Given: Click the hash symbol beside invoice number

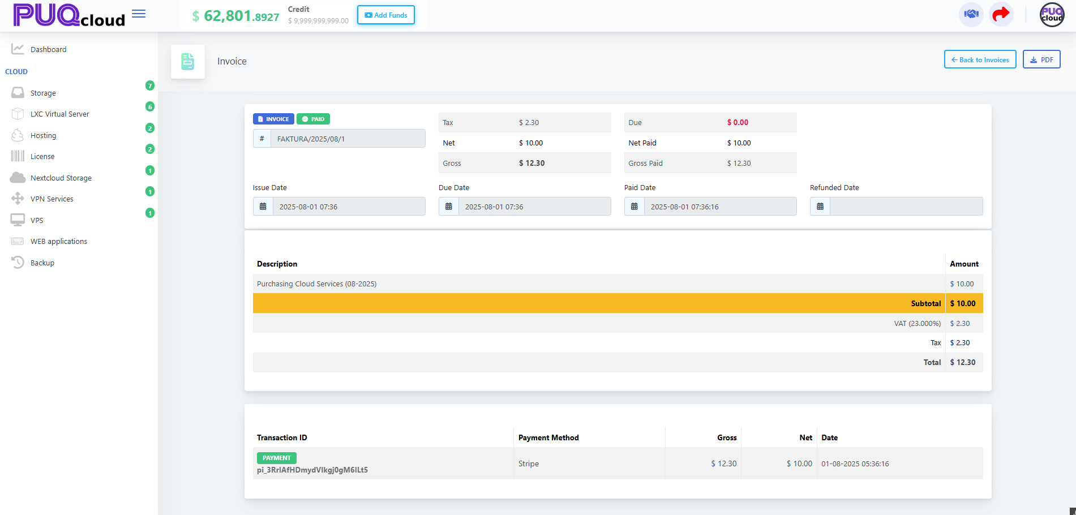Looking at the screenshot, I should coord(262,139).
